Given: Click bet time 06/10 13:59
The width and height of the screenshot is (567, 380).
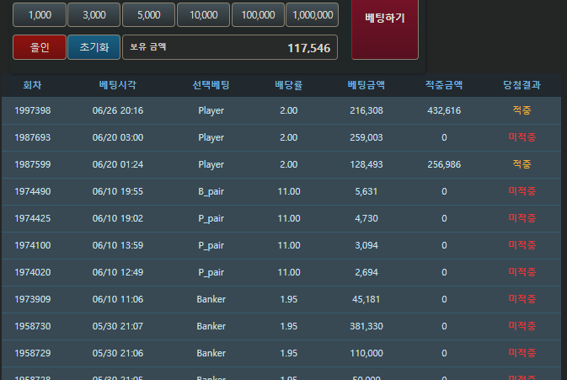Looking at the screenshot, I should coord(117,245).
